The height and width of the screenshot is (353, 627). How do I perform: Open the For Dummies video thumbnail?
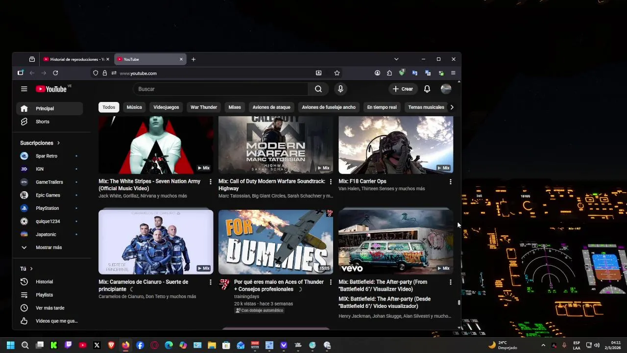point(276,242)
